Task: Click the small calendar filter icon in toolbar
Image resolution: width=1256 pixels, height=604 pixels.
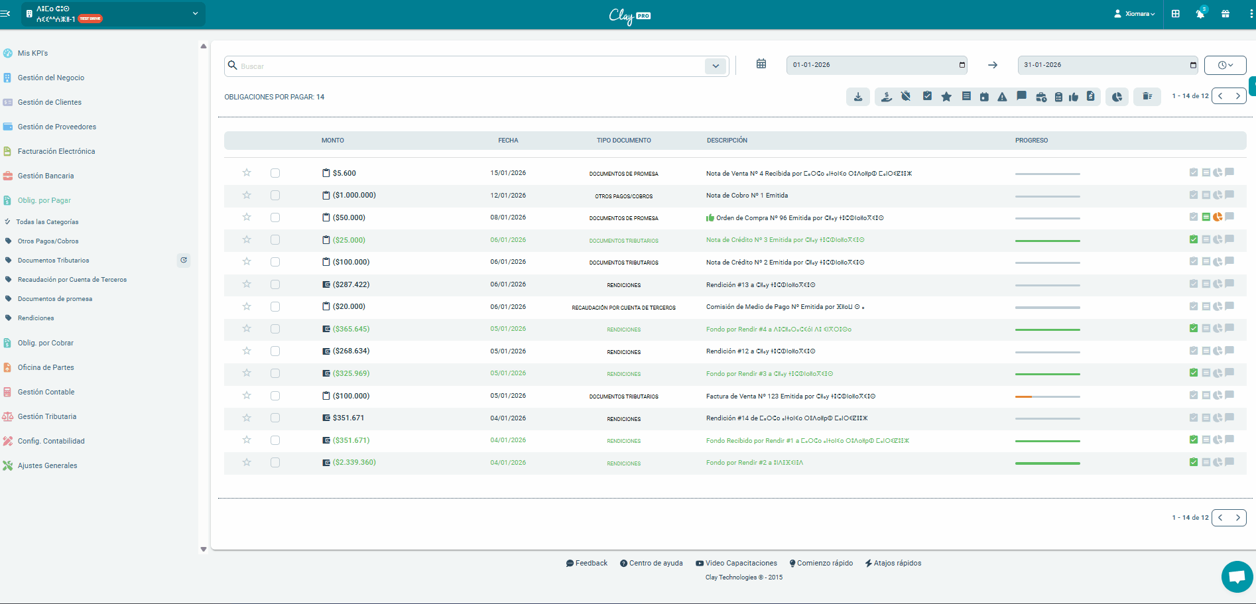Action: 984,97
